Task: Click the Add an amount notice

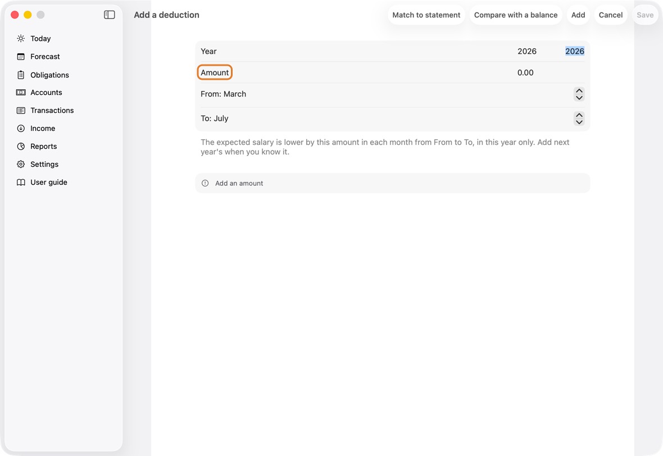Action: (392, 183)
